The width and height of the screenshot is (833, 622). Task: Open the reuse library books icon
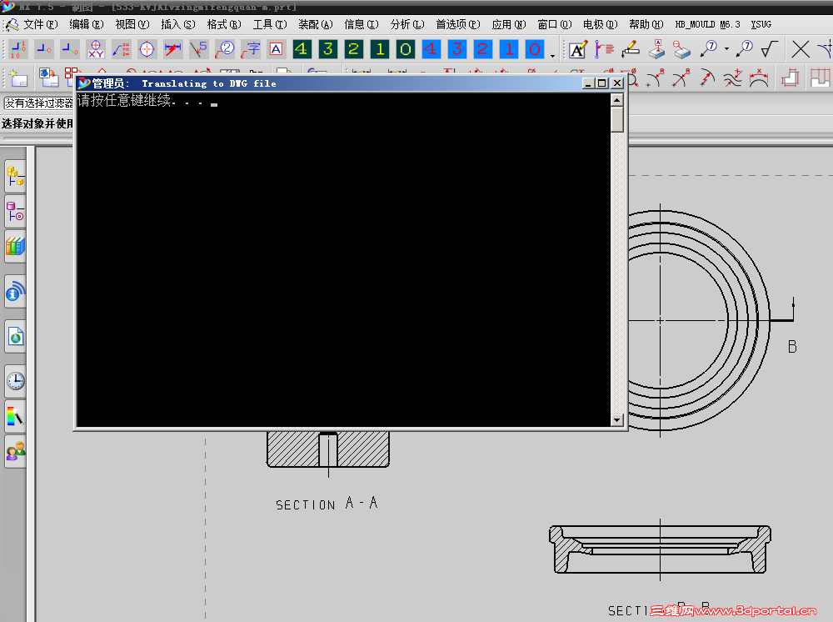pos(15,246)
